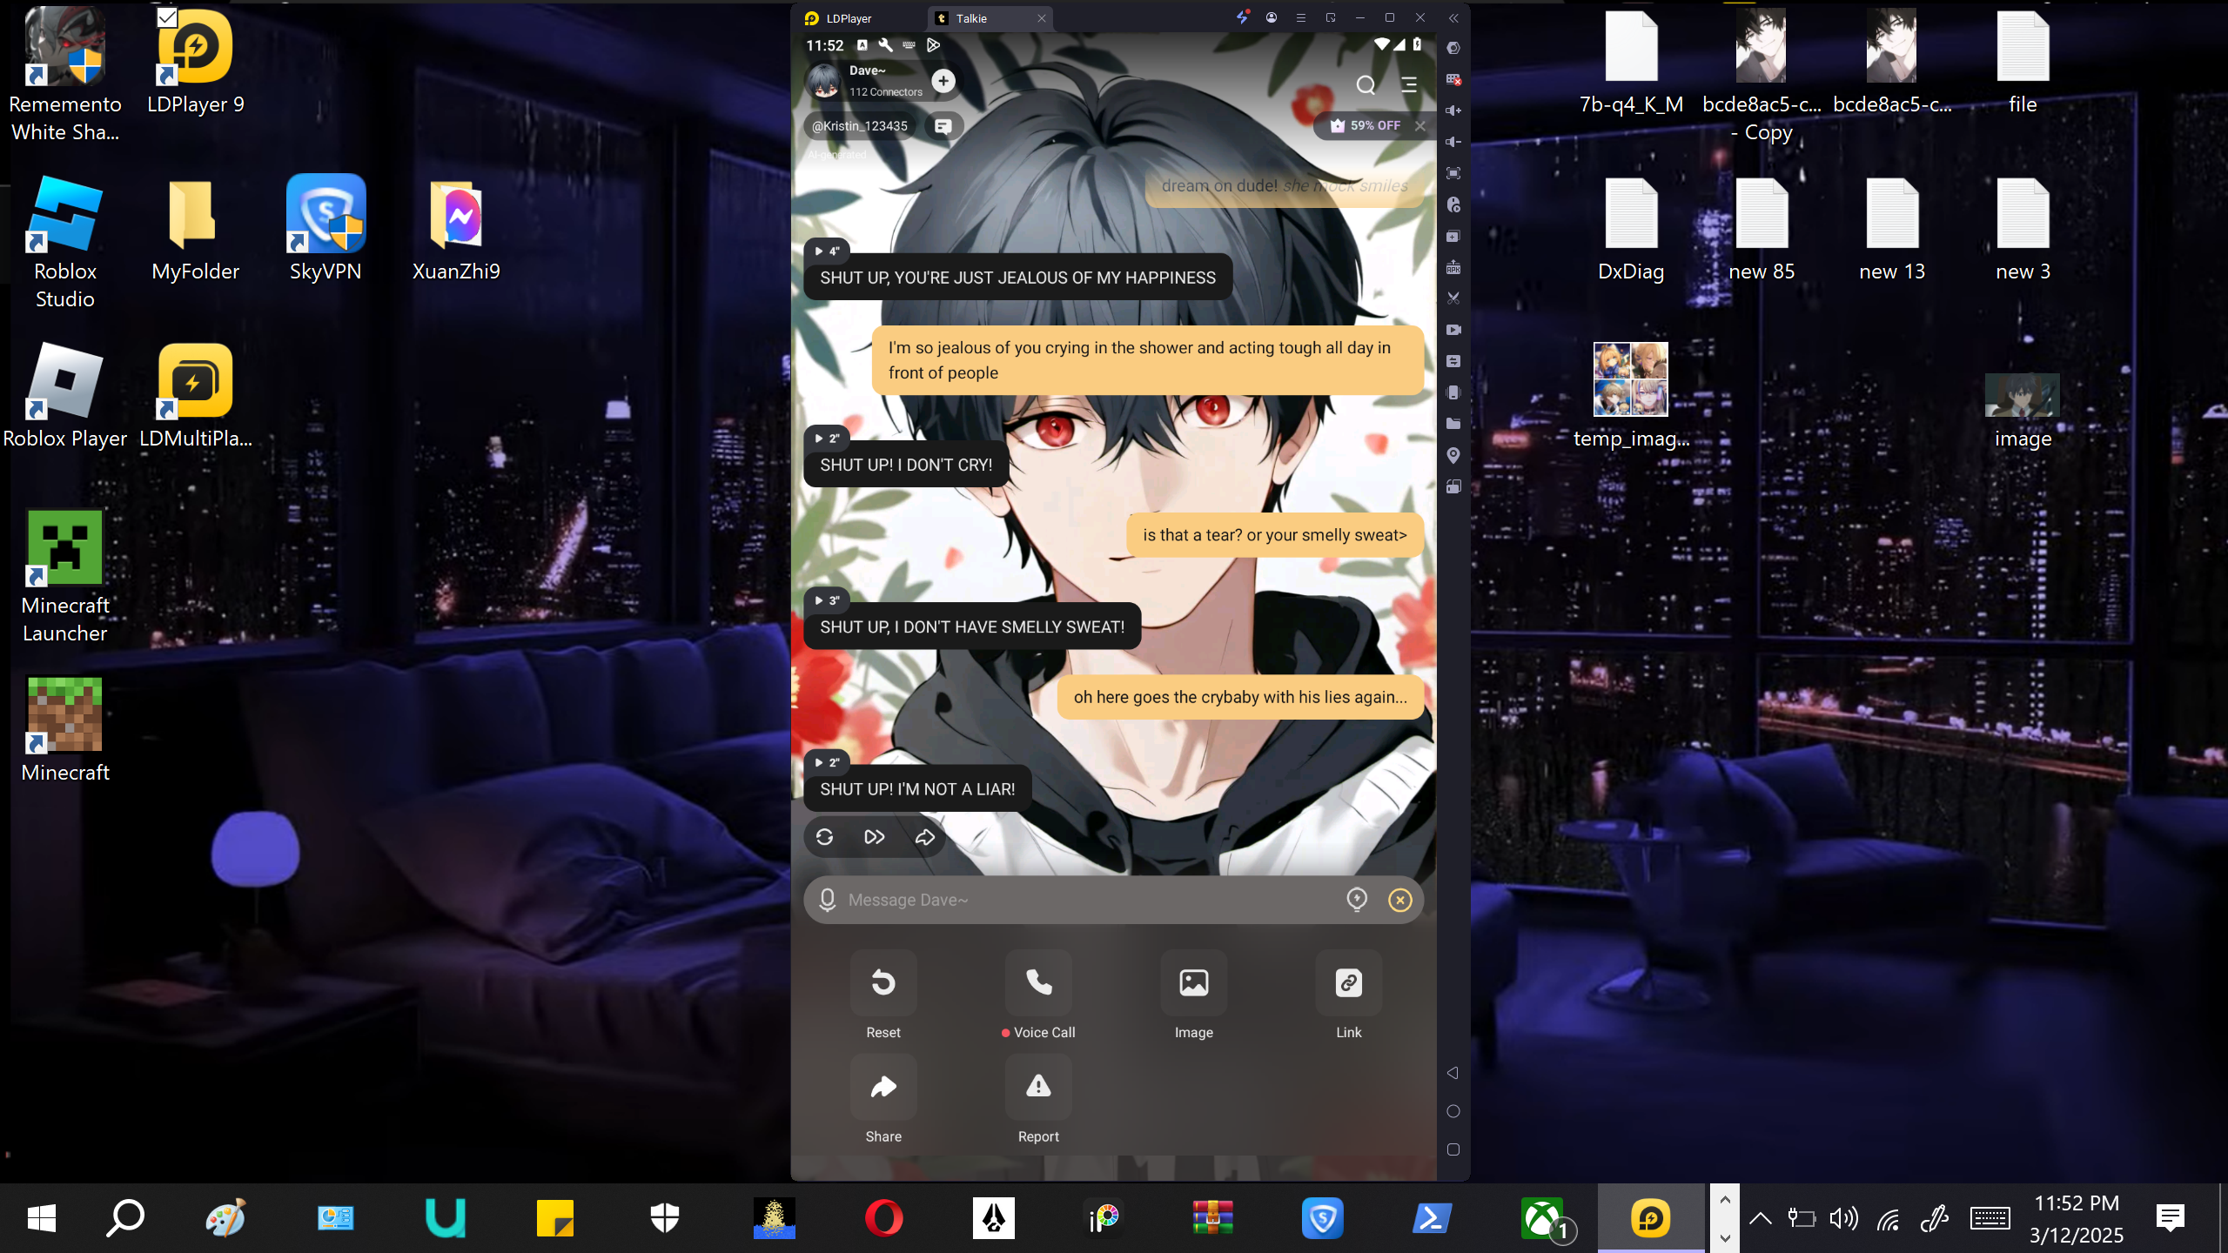This screenshot has width=2228, height=1253.
Task: Open virtual location in the LDPlayer sidebar
Action: pos(1453,455)
